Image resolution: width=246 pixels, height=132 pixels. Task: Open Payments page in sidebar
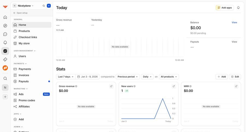coord(31,69)
